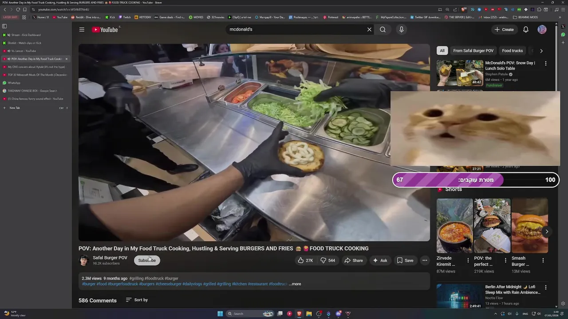Open a New Tab in sidebar
The width and height of the screenshot is (568, 319).
35,108
